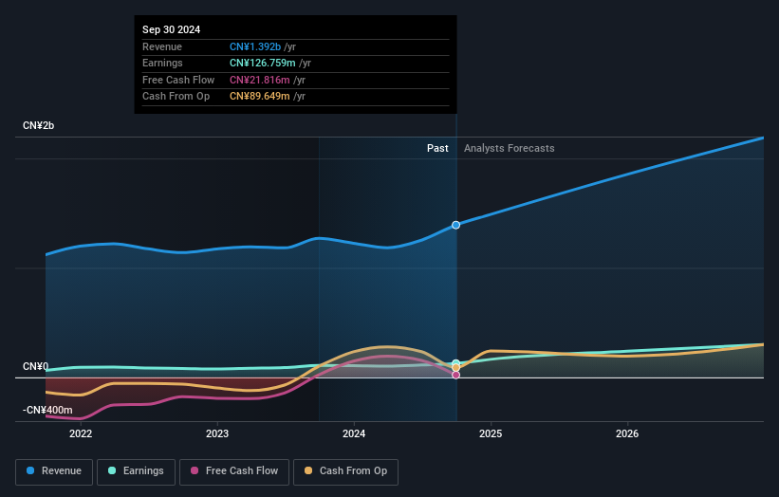Screen dimensions: 779x497
Task: Toggle the Free Cash Flow legend button
Action: pyautogui.click(x=234, y=471)
